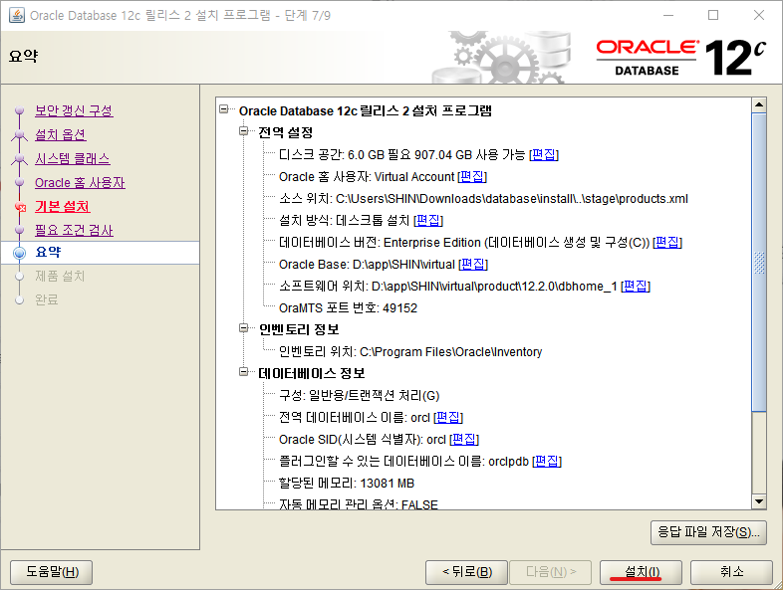Image resolution: width=783 pixels, height=590 pixels.
Task: Edit the 플러그인할 수 있는 데이터베이스 이름 orclpdb
Action: tap(547, 461)
